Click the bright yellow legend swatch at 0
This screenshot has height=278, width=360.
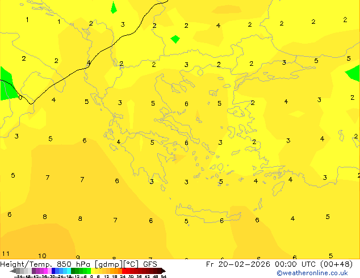(93, 271)
